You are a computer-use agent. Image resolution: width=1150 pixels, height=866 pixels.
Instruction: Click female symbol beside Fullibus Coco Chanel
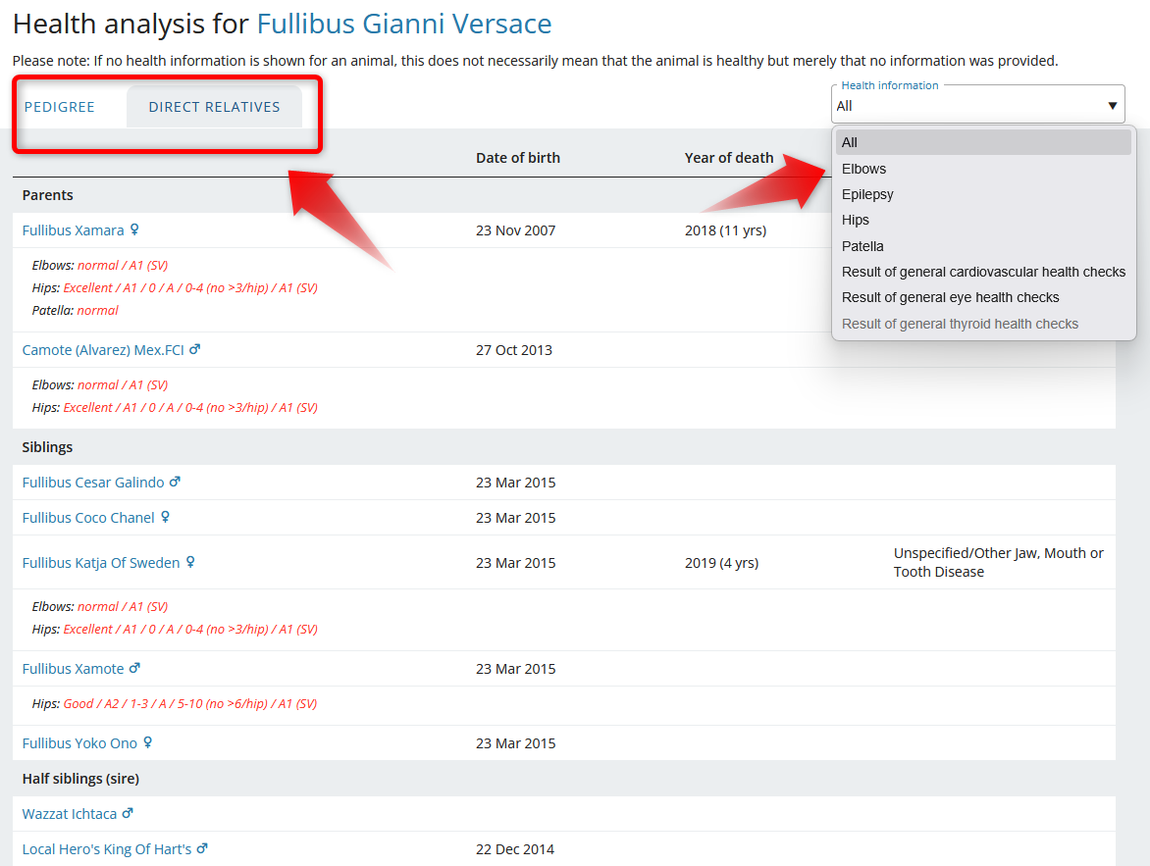(x=165, y=518)
